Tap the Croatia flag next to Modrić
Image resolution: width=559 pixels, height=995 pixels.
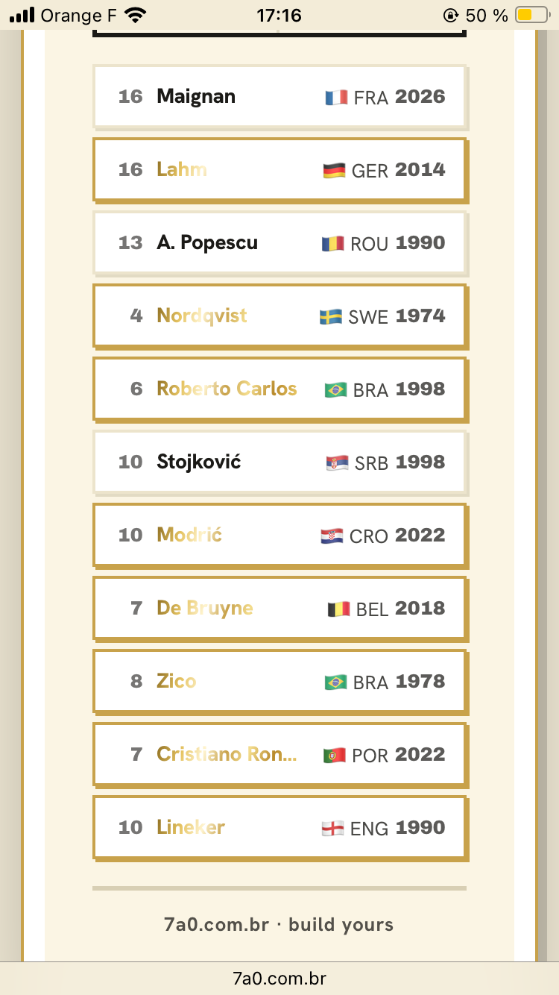332,536
